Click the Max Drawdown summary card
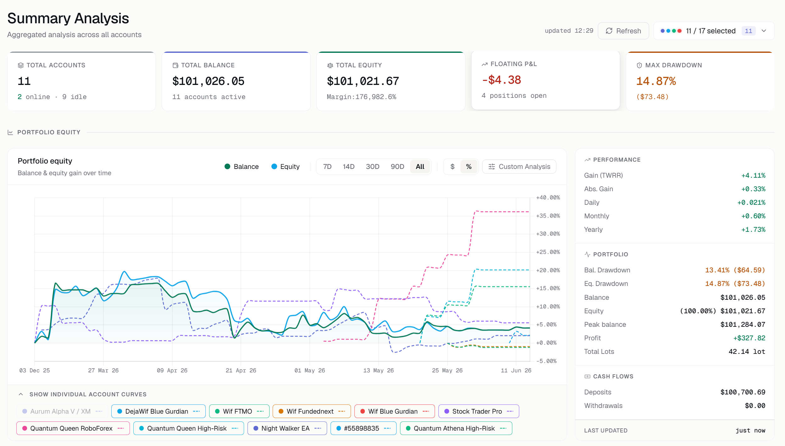Viewport: 785px width, 446px height. 700,81
